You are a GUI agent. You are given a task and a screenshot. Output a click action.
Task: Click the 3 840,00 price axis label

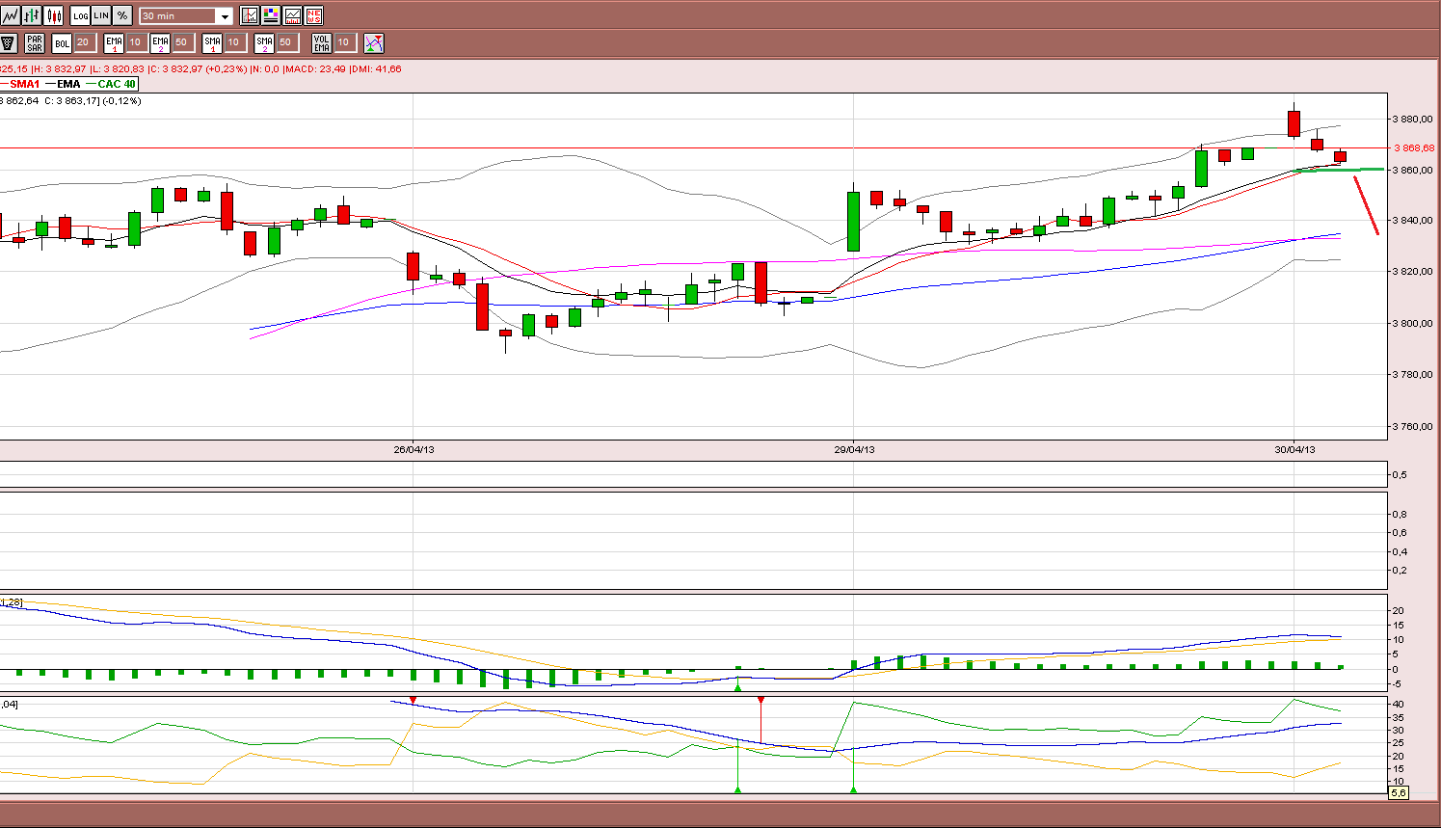tap(1413, 221)
